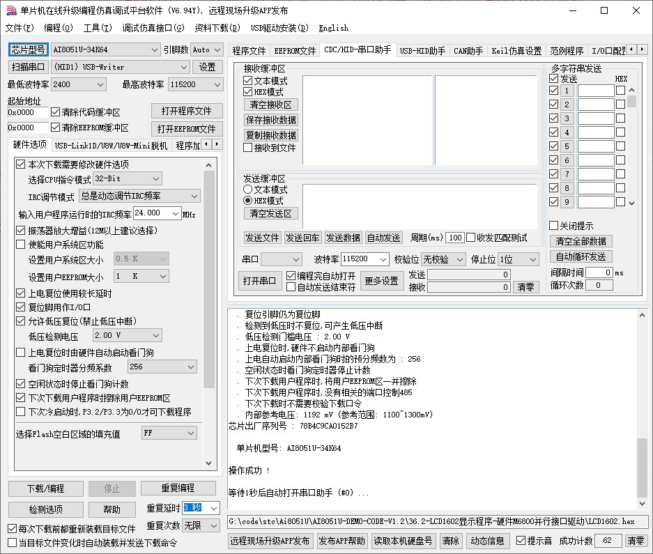
Task: Click the 检测选项 button
Action: click(46, 509)
